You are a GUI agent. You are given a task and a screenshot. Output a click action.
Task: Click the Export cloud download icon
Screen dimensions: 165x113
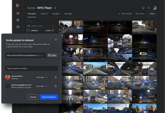pyautogui.click(x=137, y=14)
